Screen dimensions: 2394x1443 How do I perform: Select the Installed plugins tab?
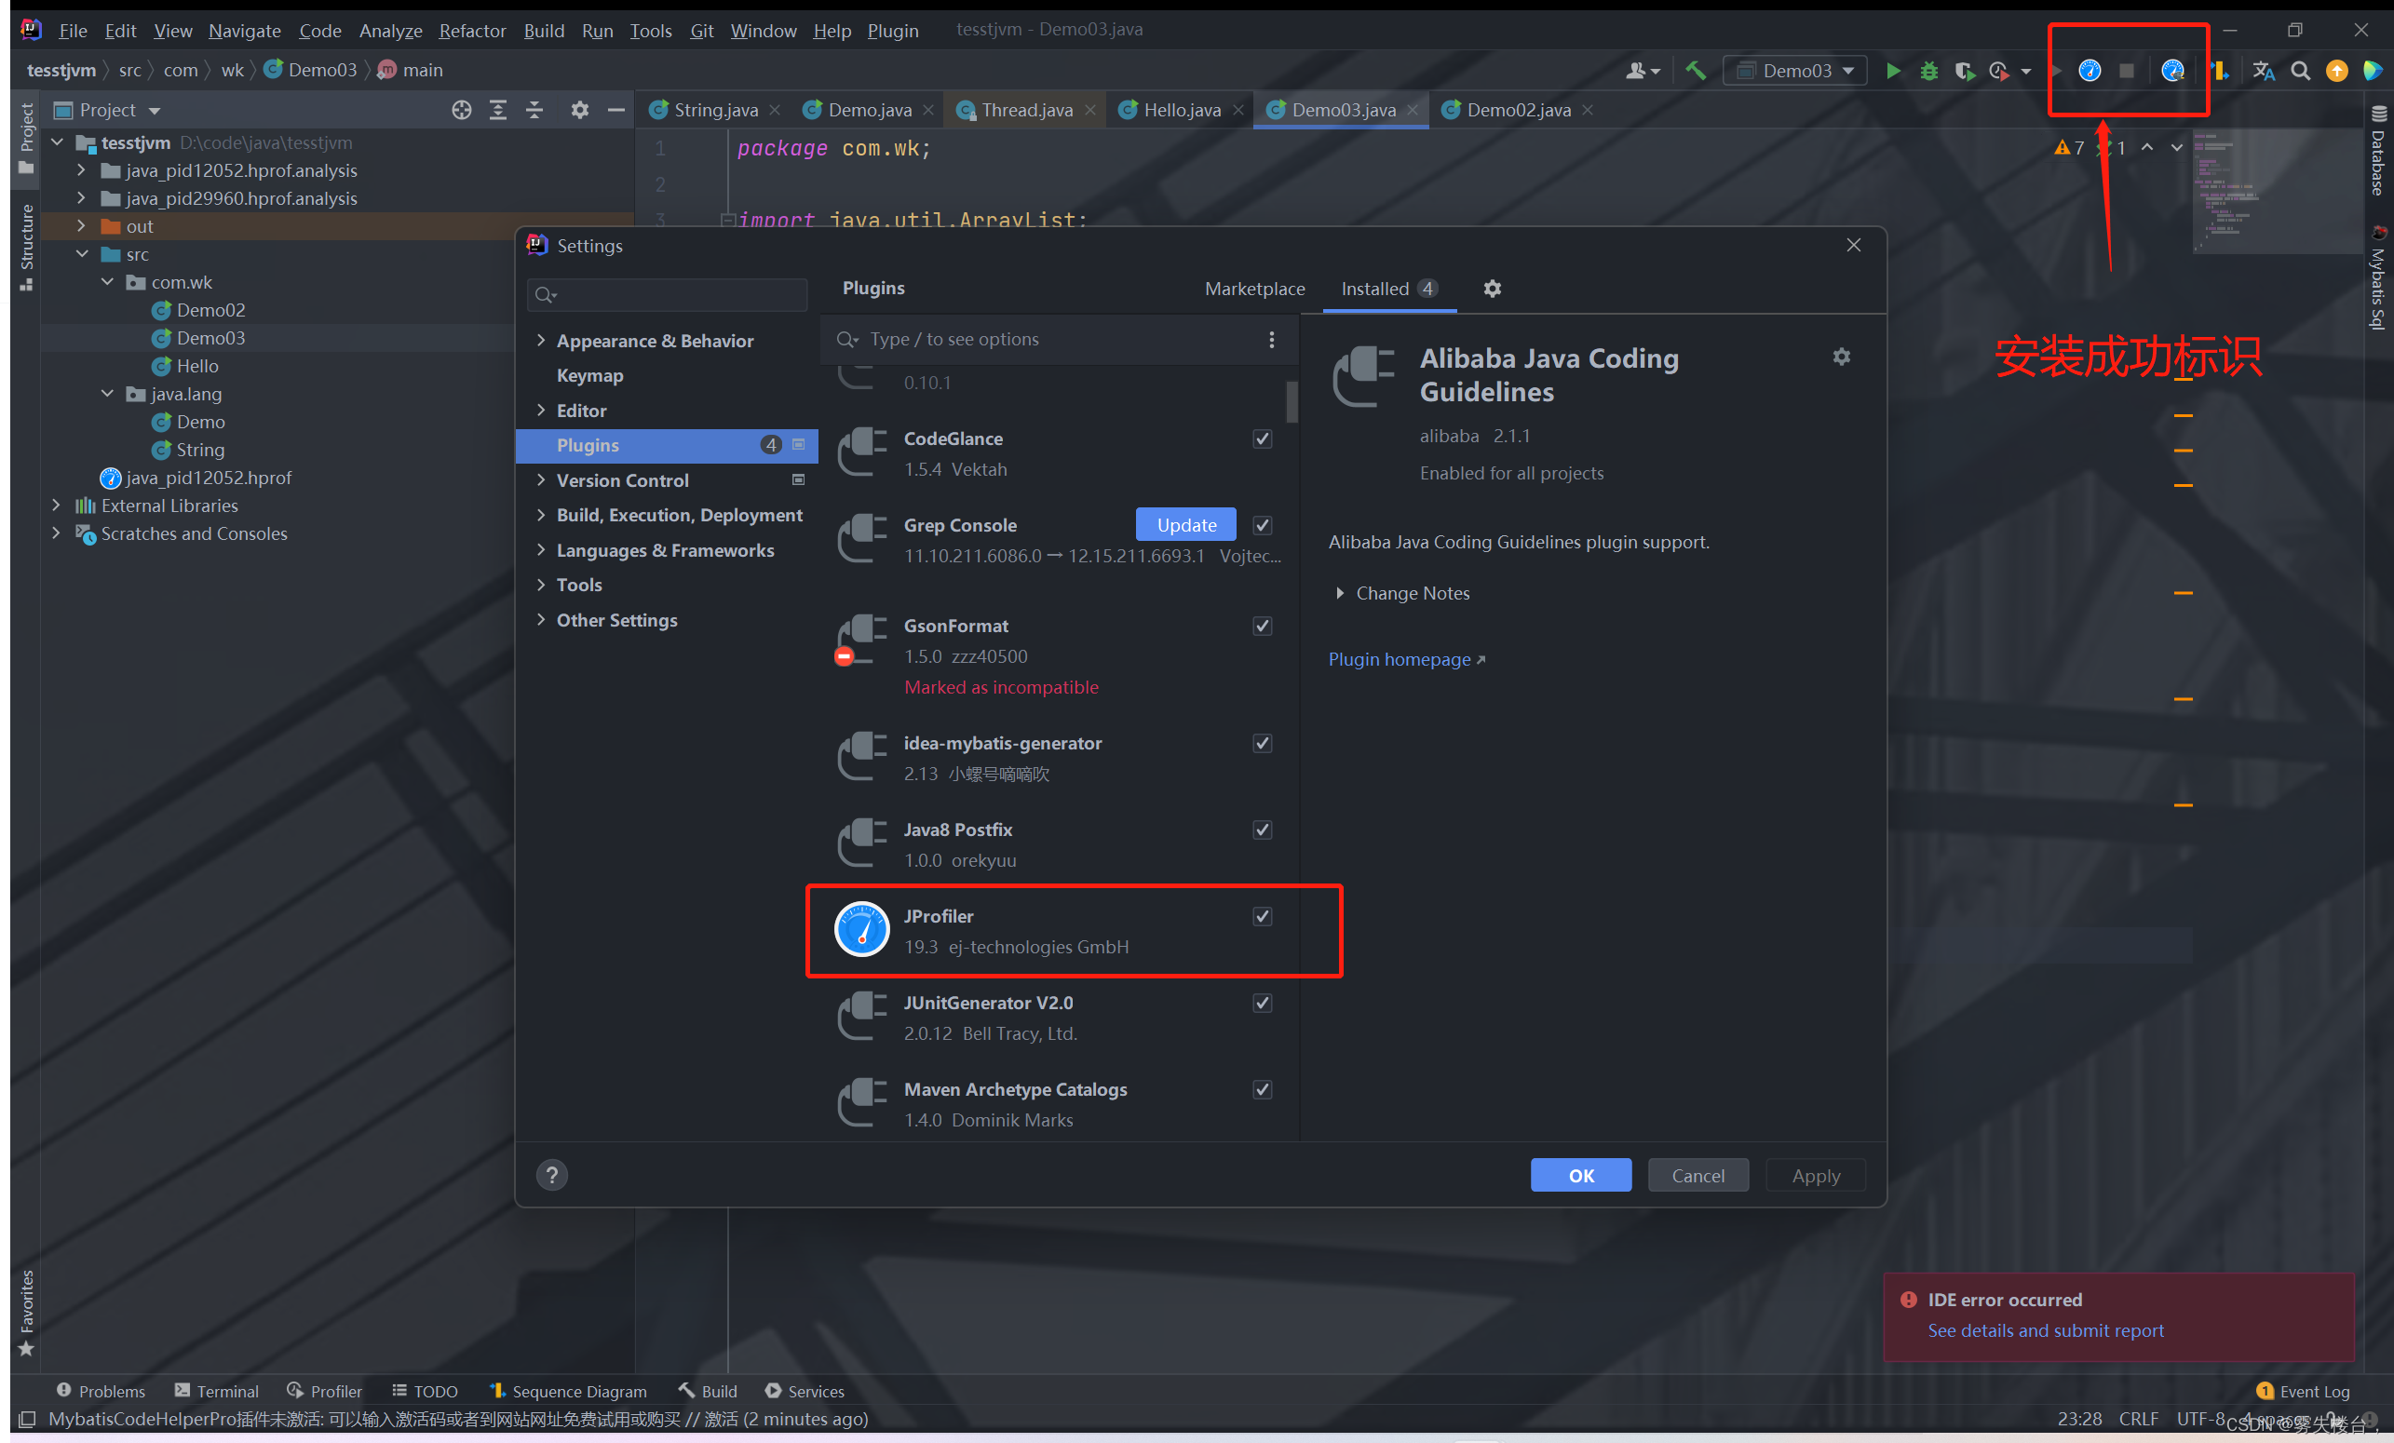point(1389,289)
